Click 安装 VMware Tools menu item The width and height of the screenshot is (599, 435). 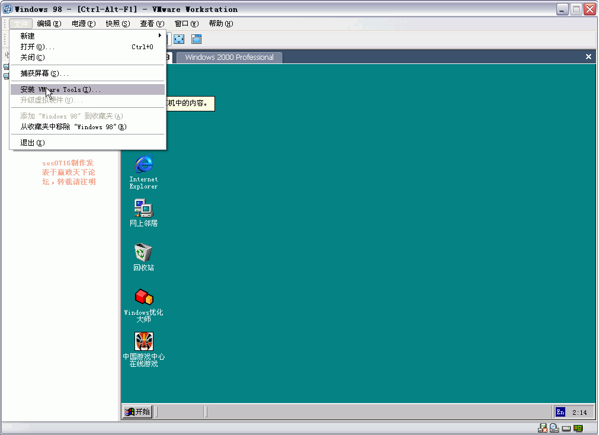pyautogui.click(x=88, y=89)
